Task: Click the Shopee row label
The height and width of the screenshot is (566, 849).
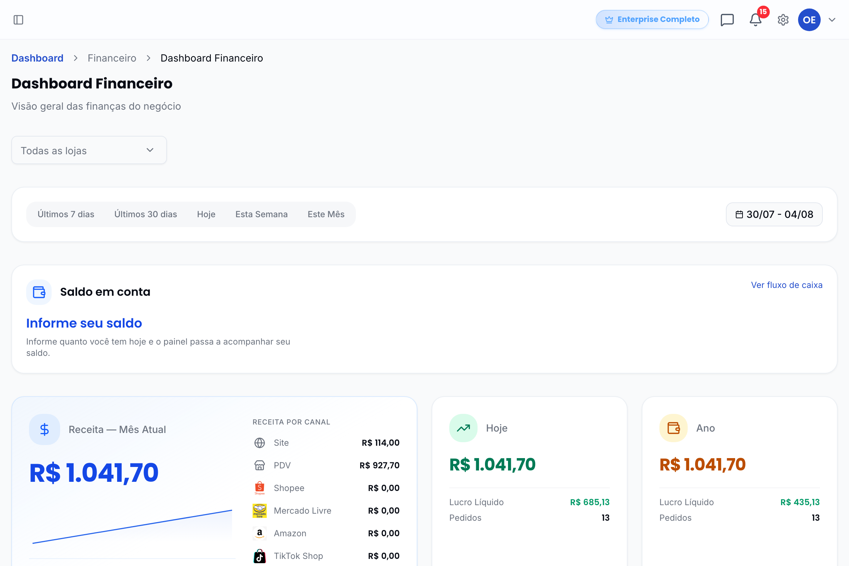Action: tap(289, 488)
